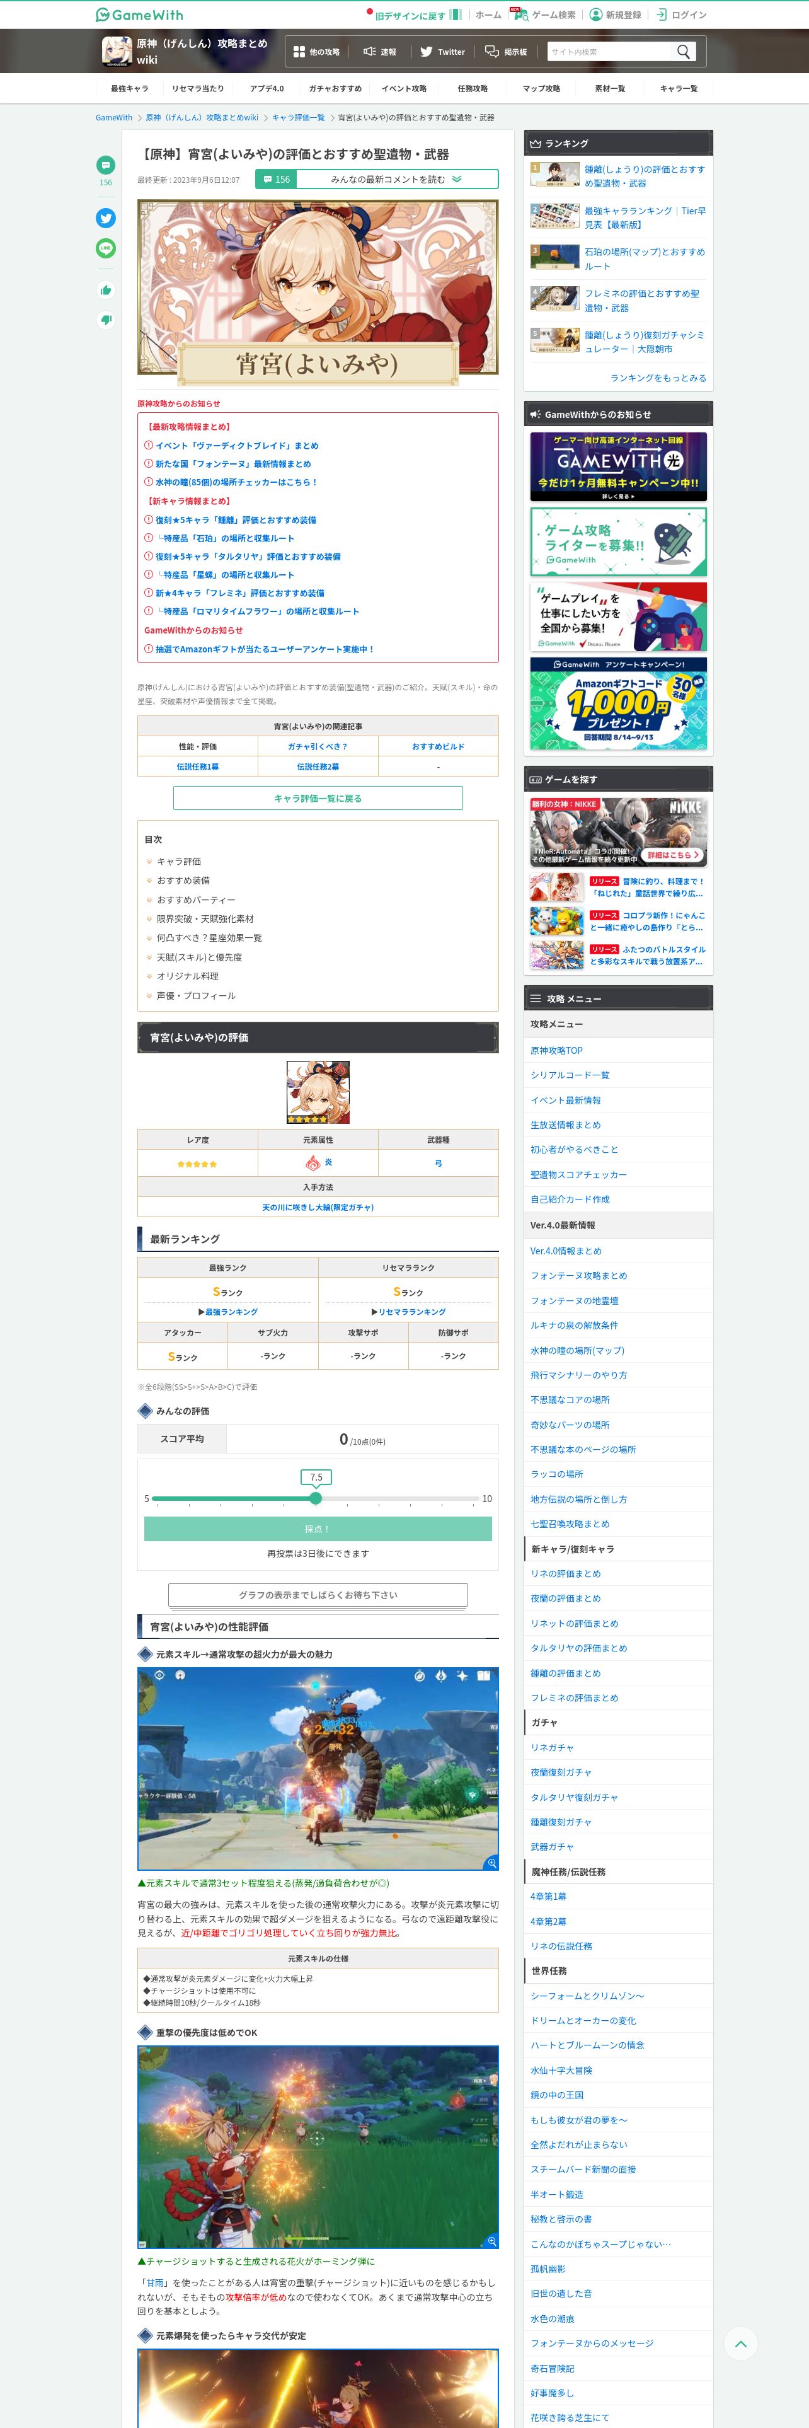809x2428 pixels.
Task: Open the Twitter header button
Action: (x=442, y=52)
